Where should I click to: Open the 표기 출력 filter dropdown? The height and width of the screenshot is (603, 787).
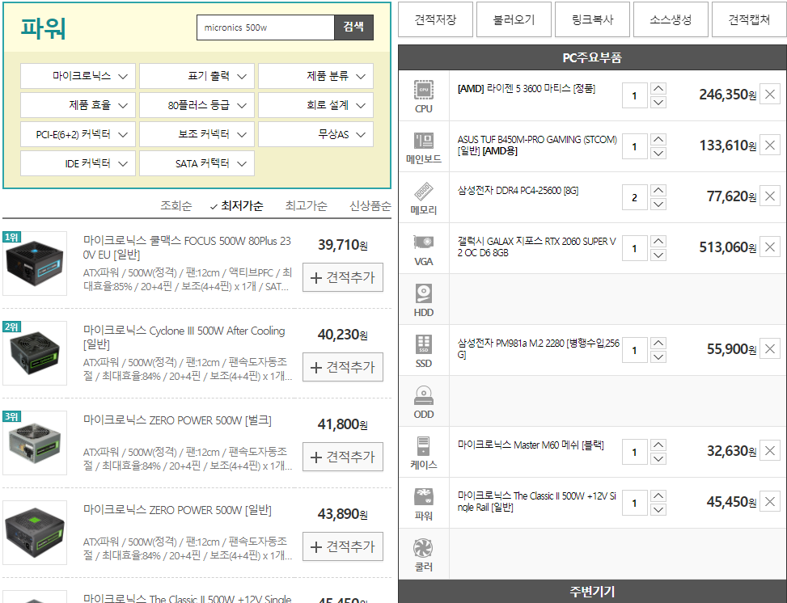click(197, 76)
